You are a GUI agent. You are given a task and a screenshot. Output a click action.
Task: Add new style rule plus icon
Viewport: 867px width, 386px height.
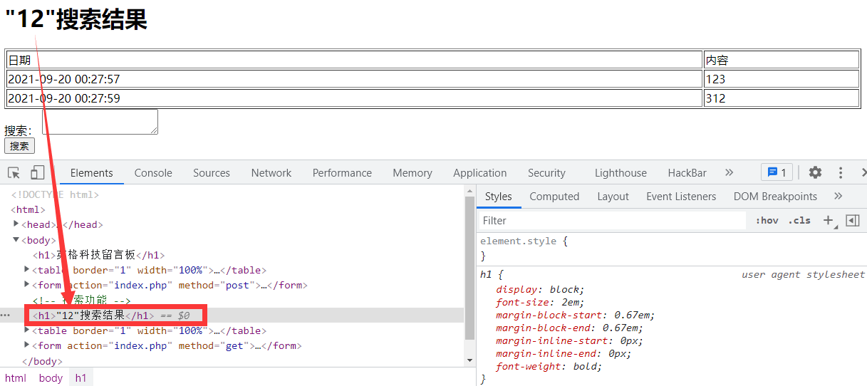[828, 221]
